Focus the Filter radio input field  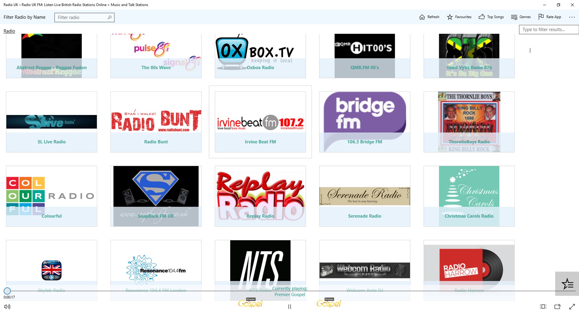[84, 17]
